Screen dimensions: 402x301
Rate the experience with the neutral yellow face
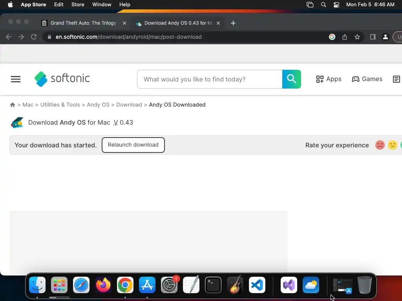[x=392, y=145]
